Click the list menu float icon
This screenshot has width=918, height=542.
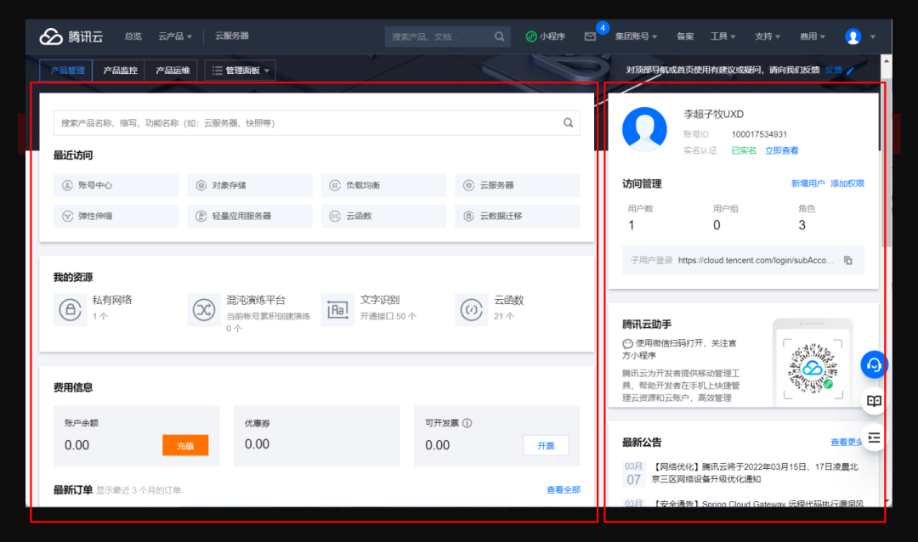coord(874,438)
